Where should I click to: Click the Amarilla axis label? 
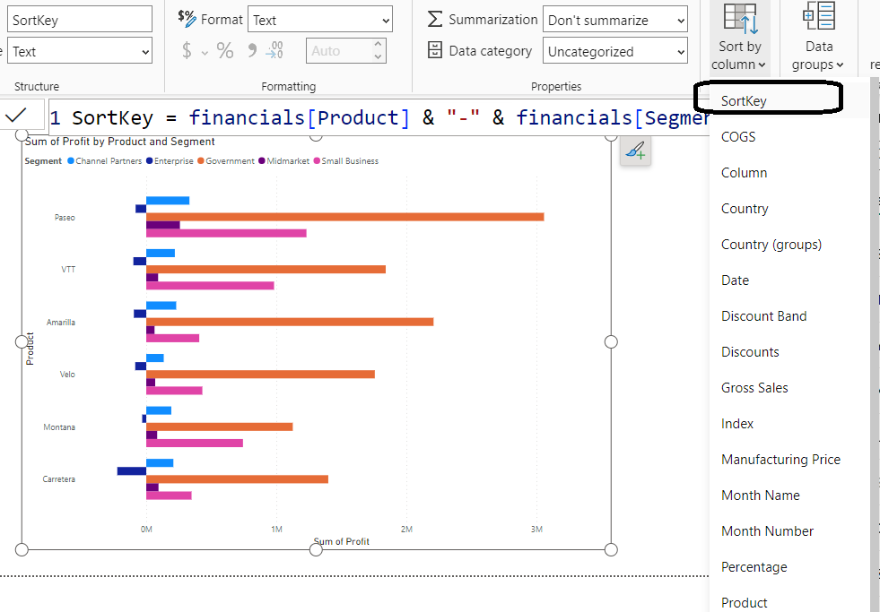[61, 323]
